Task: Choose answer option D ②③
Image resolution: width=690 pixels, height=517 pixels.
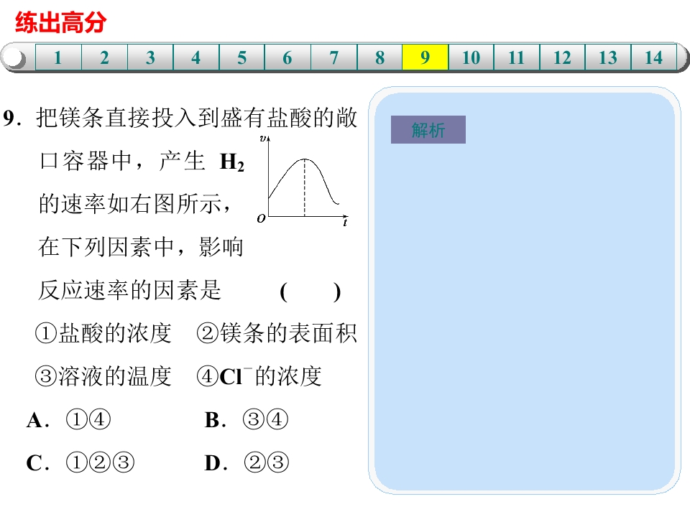Action: coord(247,462)
